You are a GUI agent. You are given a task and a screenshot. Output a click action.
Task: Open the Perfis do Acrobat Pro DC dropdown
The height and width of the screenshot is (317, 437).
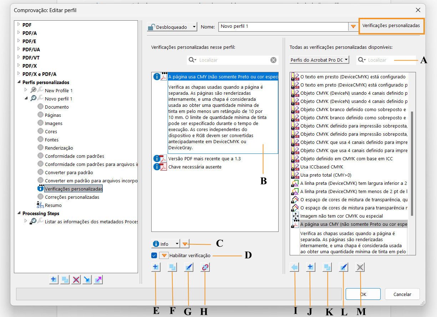click(x=319, y=60)
